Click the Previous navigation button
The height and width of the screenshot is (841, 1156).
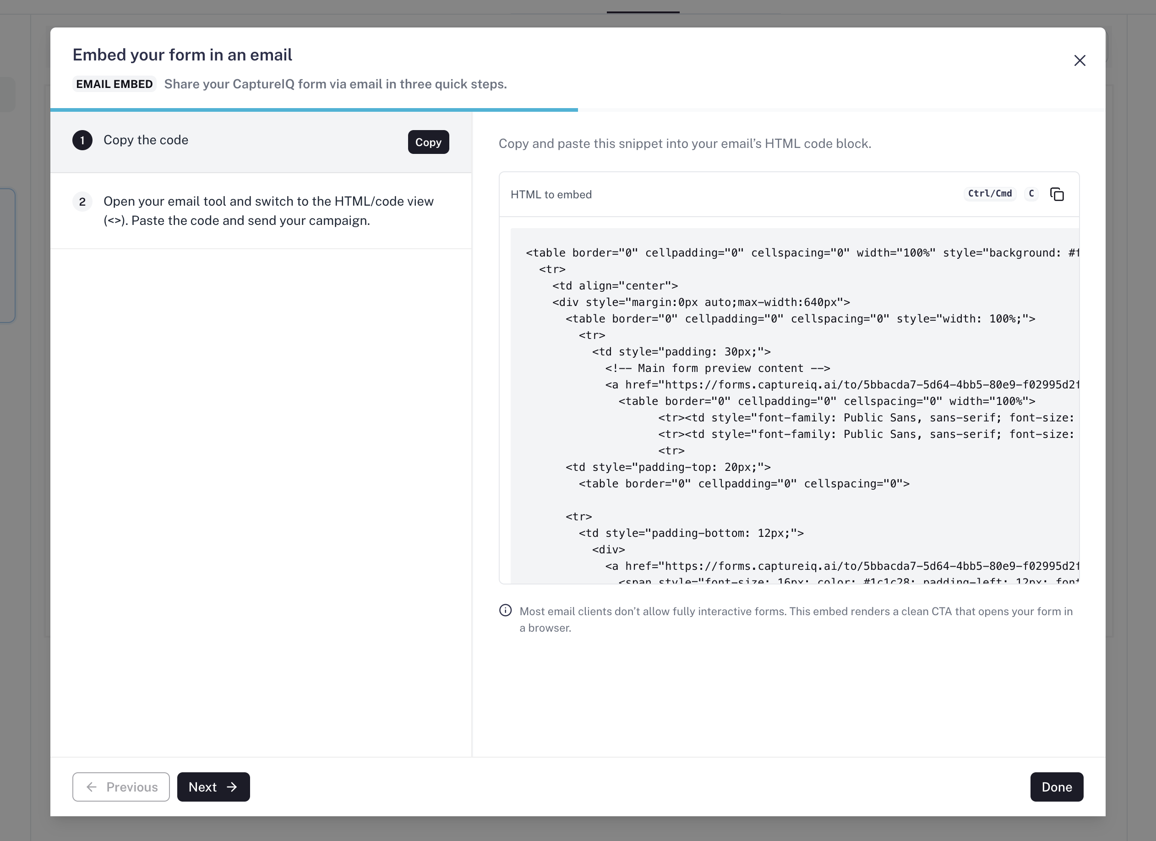[120, 786]
